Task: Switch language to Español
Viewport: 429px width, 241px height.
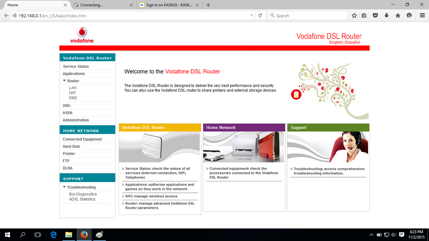Action: [353, 43]
